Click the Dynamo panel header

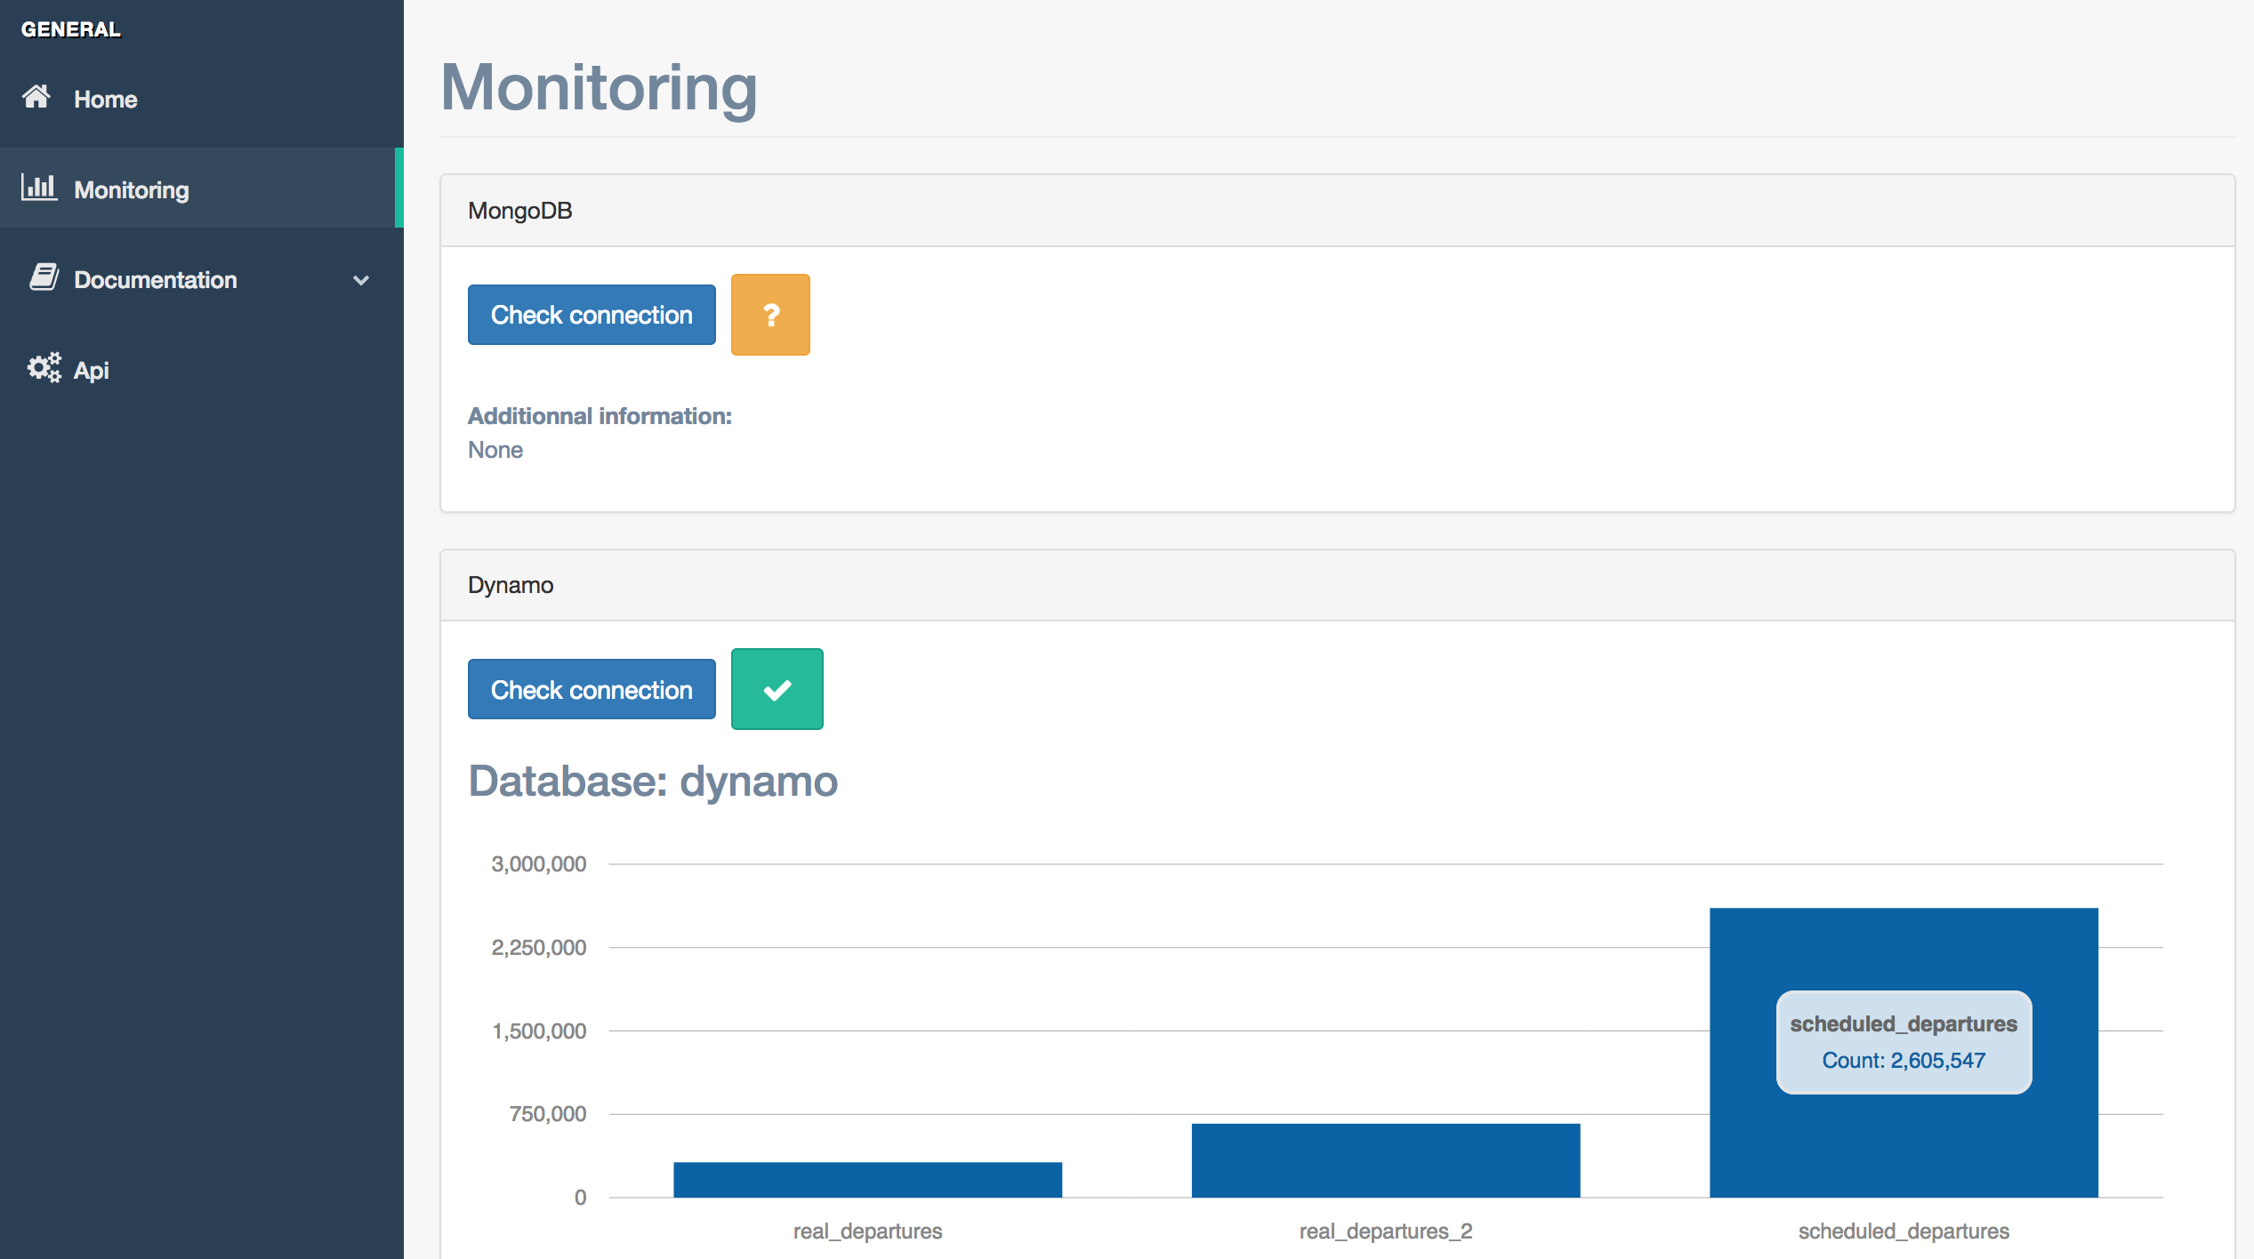[1338, 585]
